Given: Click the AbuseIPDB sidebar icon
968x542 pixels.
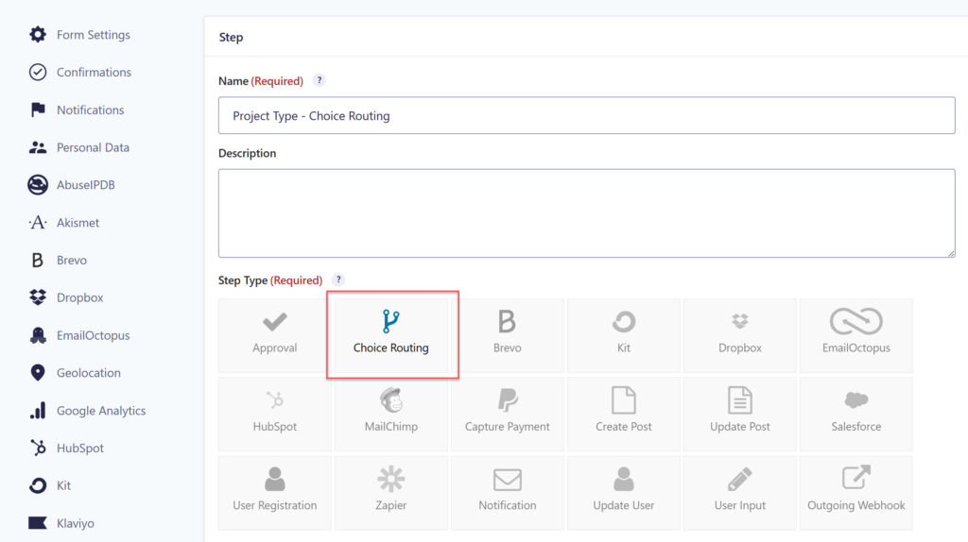Looking at the screenshot, I should 38,185.
